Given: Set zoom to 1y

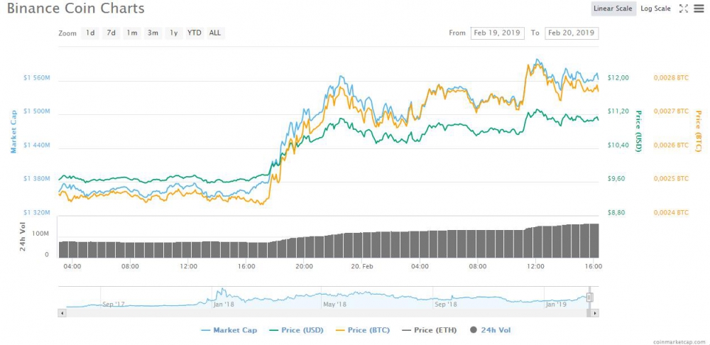Looking at the screenshot, I should click(x=174, y=33).
